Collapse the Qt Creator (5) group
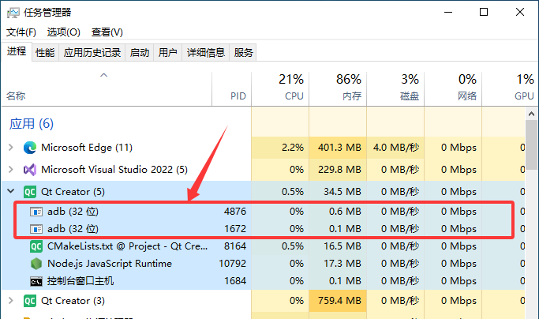Screen dimensions: 539x319 point(11,191)
